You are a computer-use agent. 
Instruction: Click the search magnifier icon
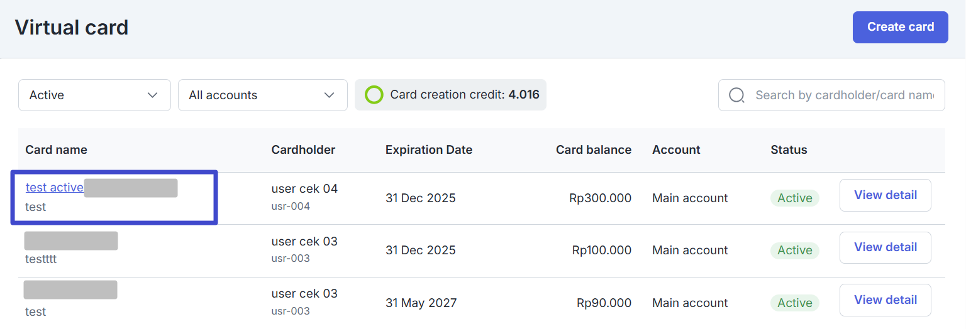click(736, 95)
